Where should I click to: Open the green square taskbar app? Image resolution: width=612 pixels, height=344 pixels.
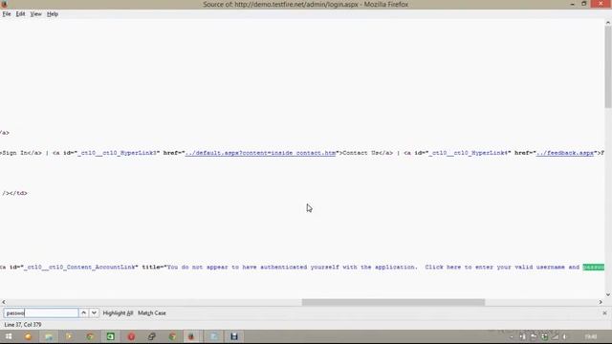pyautogui.click(x=111, y=336)
